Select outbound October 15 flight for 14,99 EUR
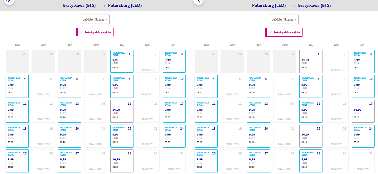Image resolution: width=378 pixels, height=174 pixels. (122, 111)
